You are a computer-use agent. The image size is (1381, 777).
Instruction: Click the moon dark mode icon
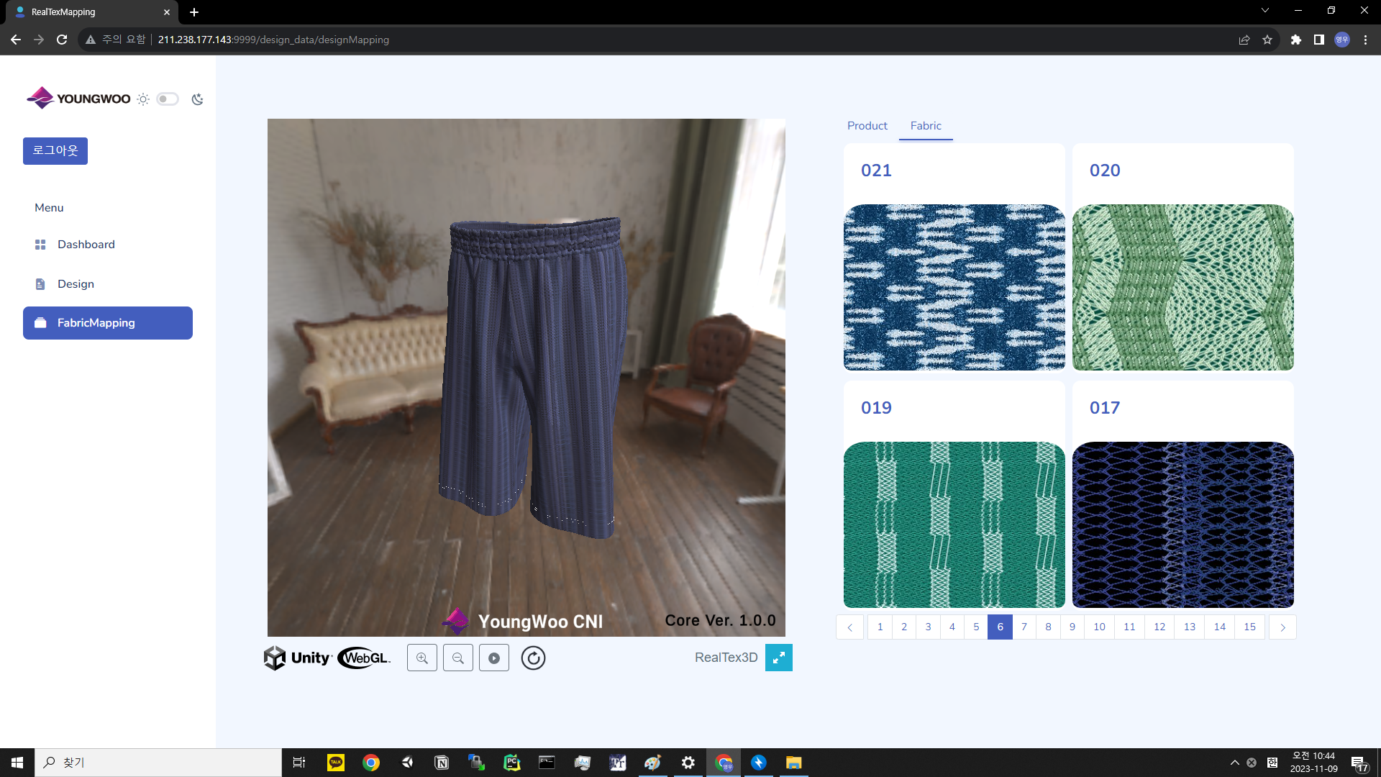click(198, 99)
